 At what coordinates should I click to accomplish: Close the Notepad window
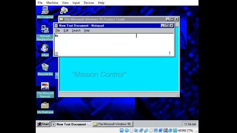pyautogui.click(x=171, y=25)
